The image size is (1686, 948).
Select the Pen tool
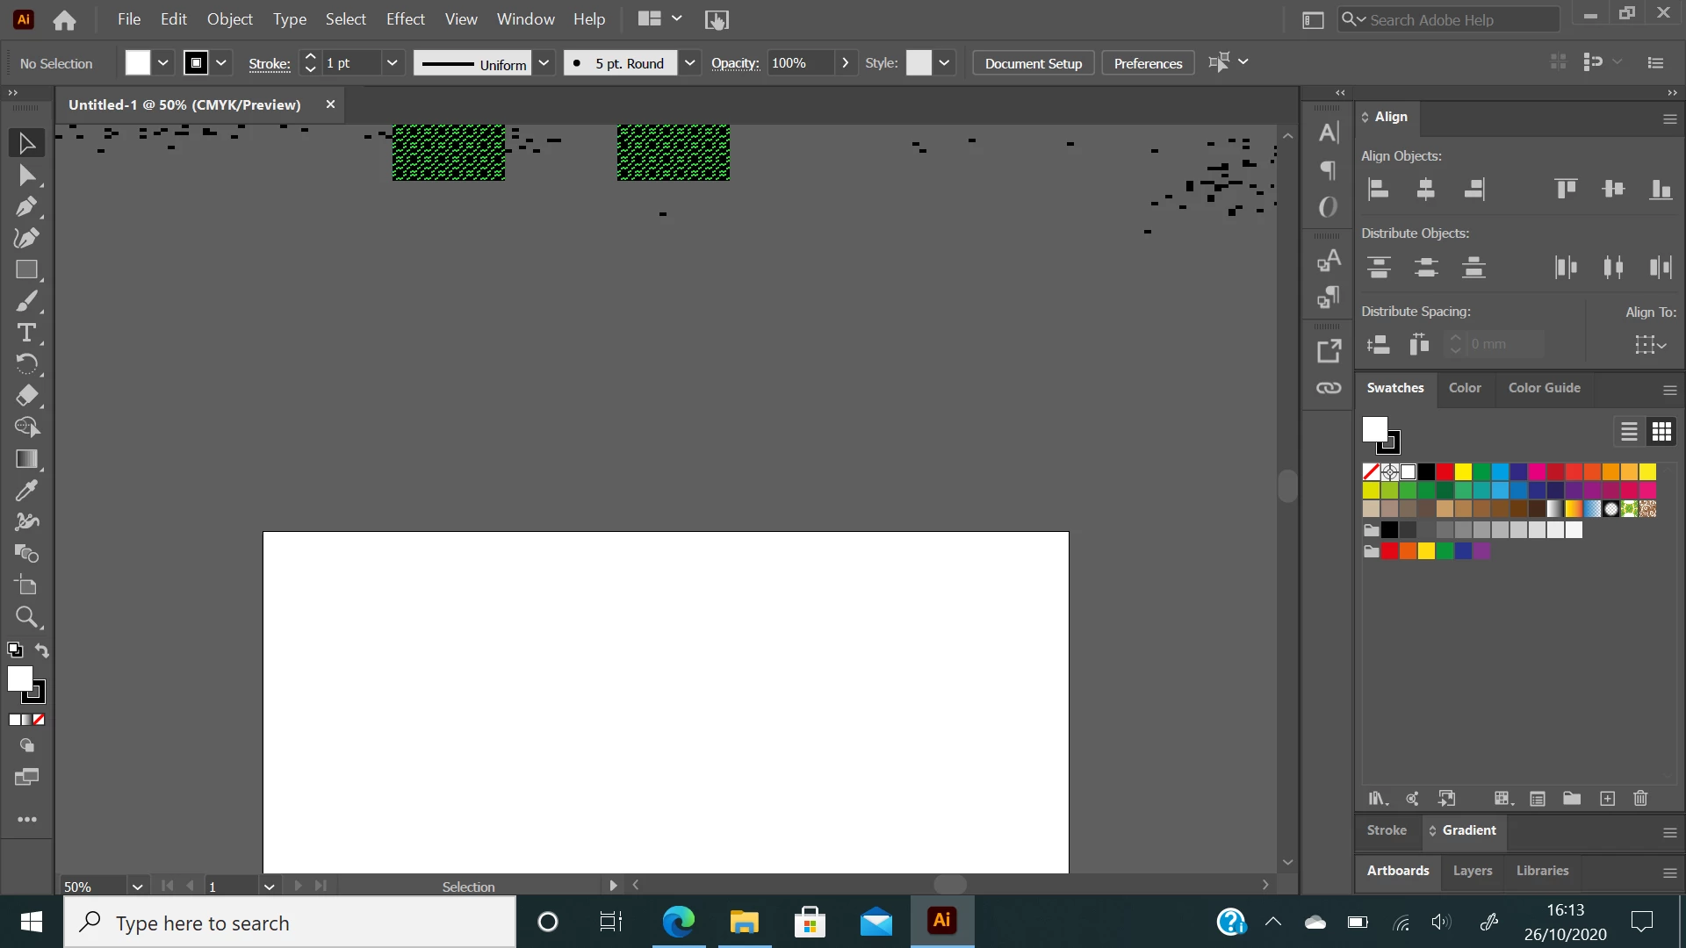(x=26, y=207)
